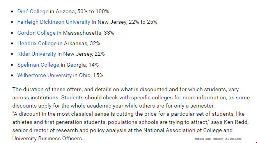Click the text 'in Ohio, 15%'
257x143 pixels.
coord(88,75)
